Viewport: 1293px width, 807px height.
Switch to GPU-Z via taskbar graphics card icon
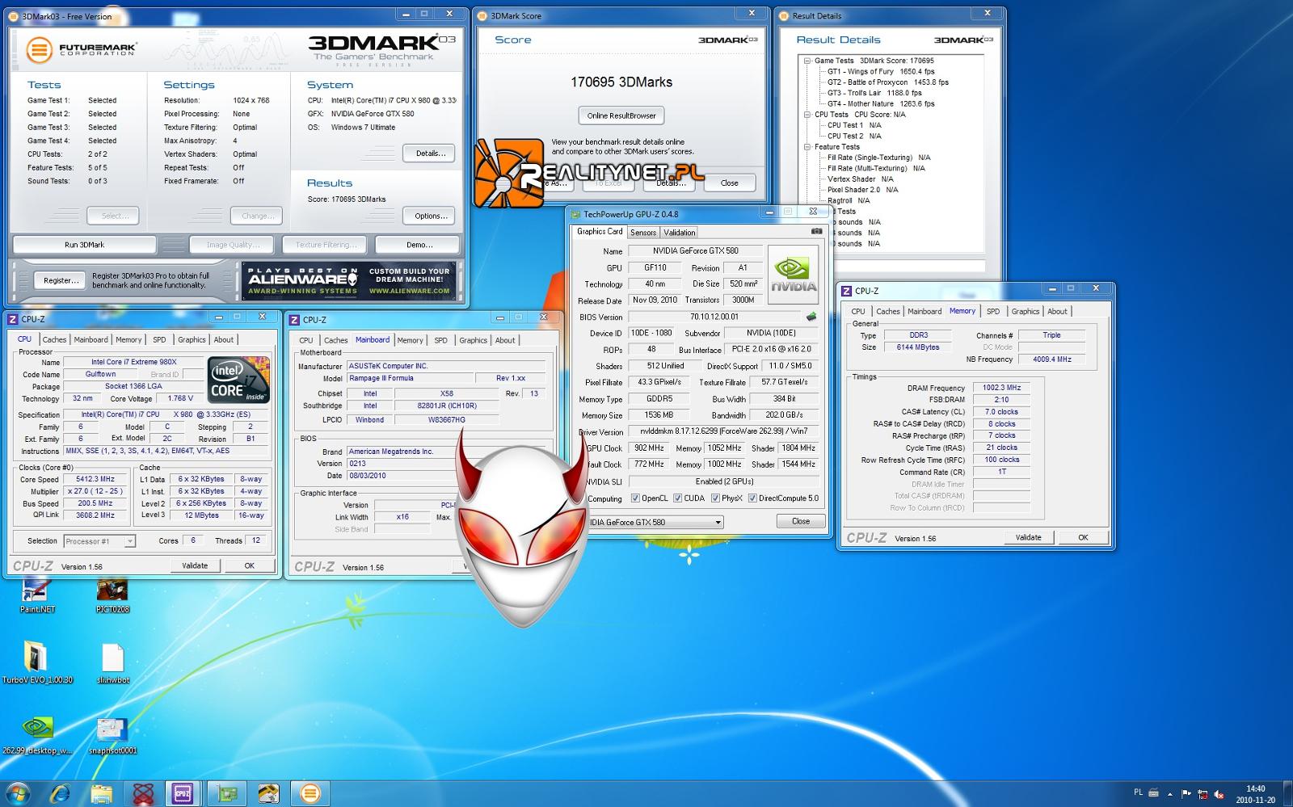226,793
